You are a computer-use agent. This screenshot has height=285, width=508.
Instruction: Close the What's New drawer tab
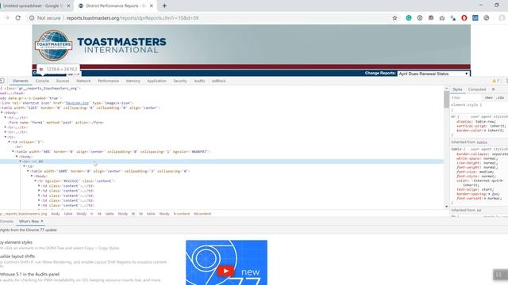coord(42,222)
